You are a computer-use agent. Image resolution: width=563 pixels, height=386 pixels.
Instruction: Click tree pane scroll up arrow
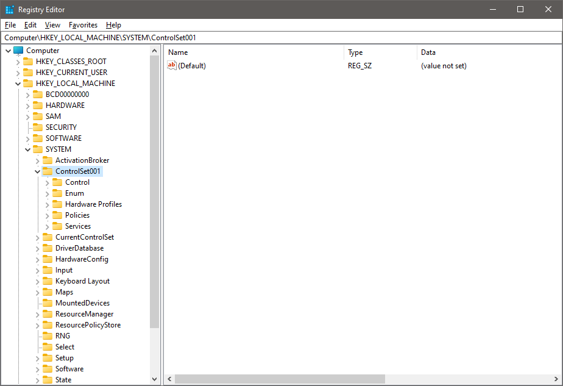coord(154,51)
